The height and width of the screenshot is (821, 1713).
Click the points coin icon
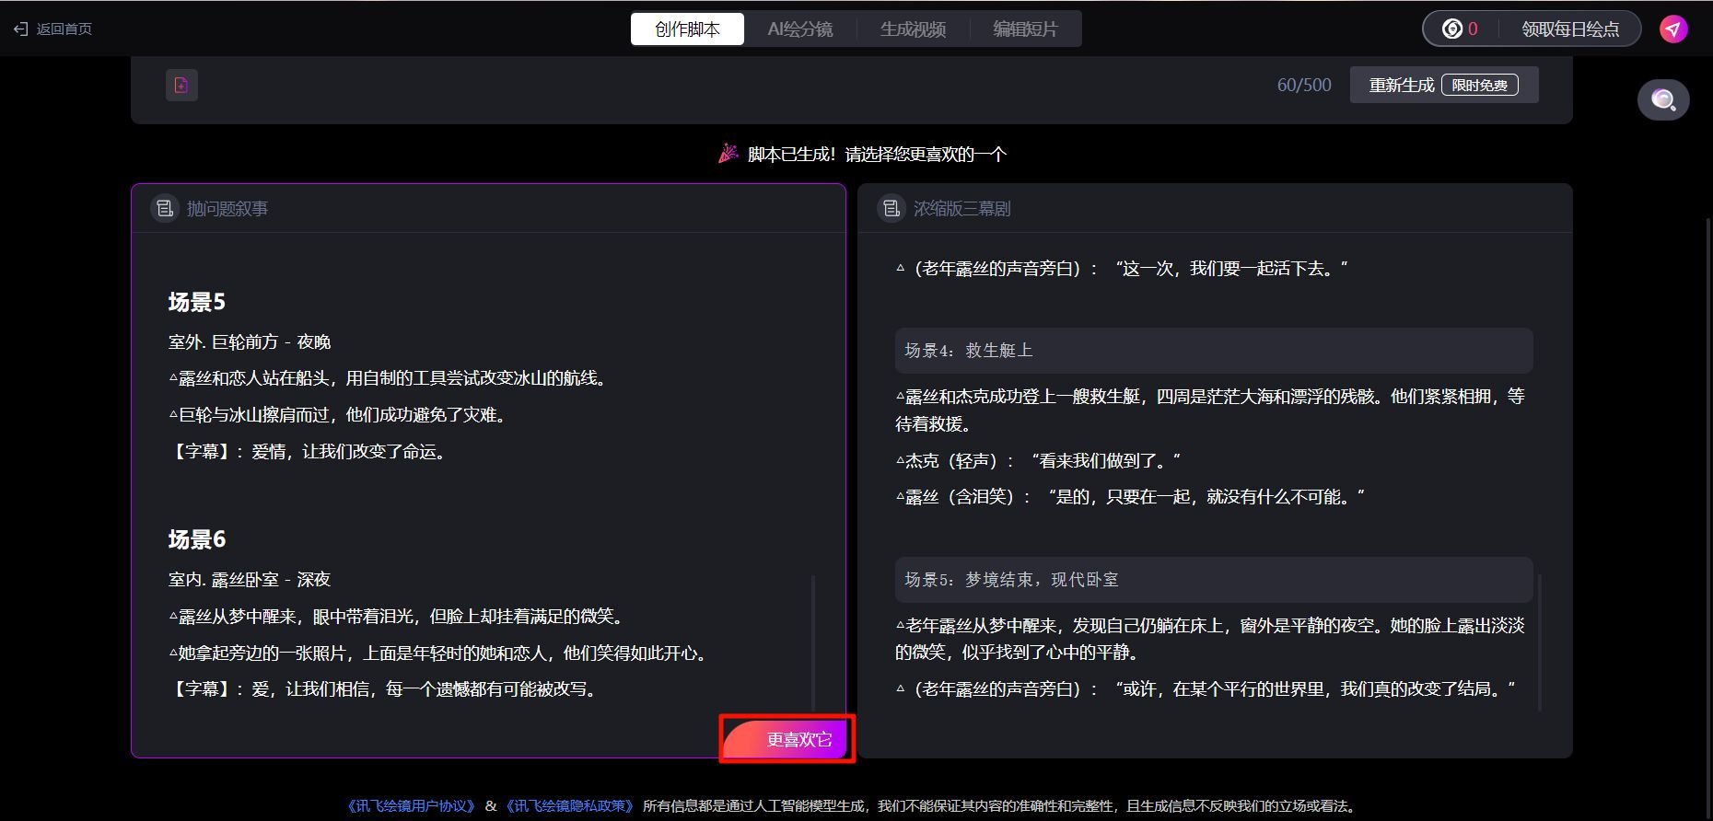(x=1451, y=29)
